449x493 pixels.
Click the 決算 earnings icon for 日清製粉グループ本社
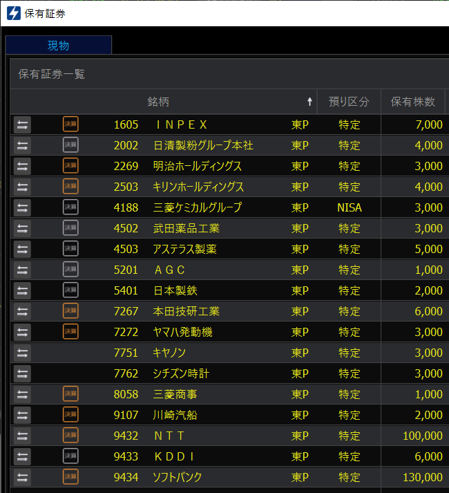click(x=70, y=145)
